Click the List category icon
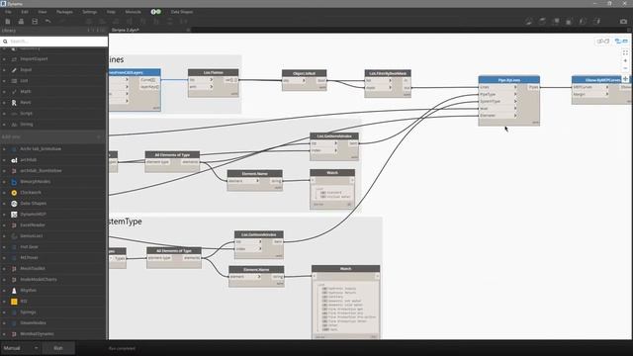The image size is (633, 356). (x=14, y=81)
